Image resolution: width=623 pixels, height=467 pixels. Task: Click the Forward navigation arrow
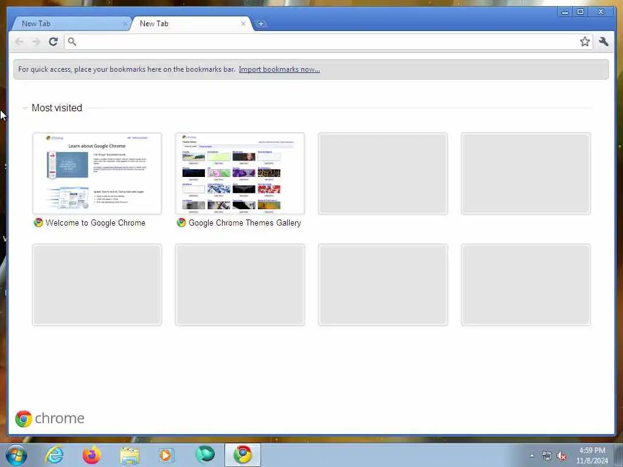[36, 41]
